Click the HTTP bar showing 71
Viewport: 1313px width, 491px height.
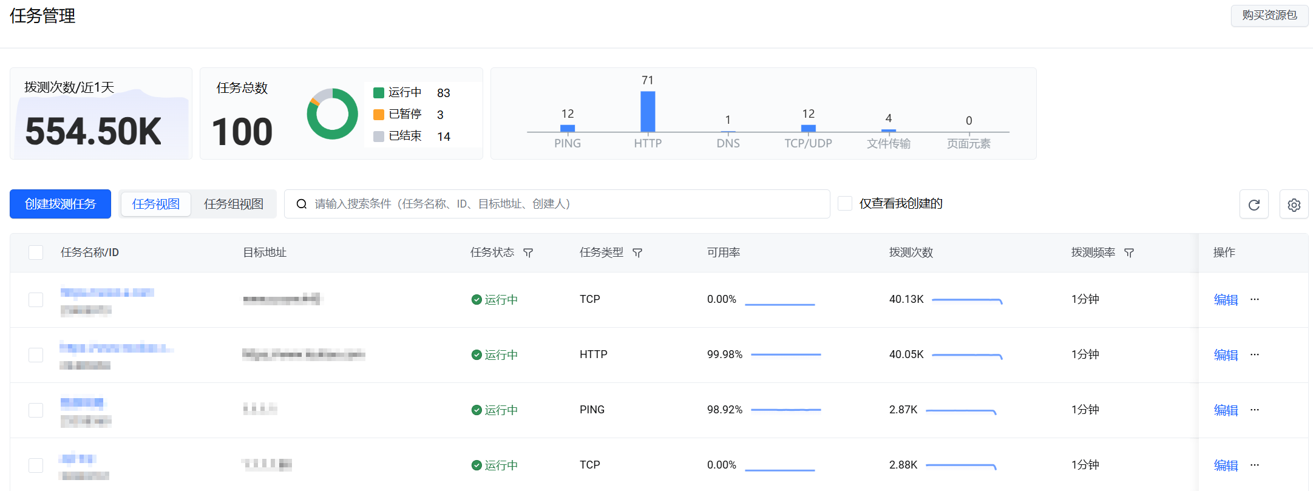pyautogui.click(x=648, y=112)
